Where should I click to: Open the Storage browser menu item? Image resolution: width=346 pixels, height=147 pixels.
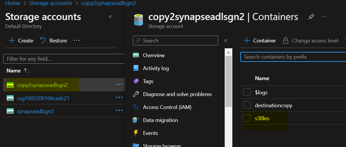point(162,145)
